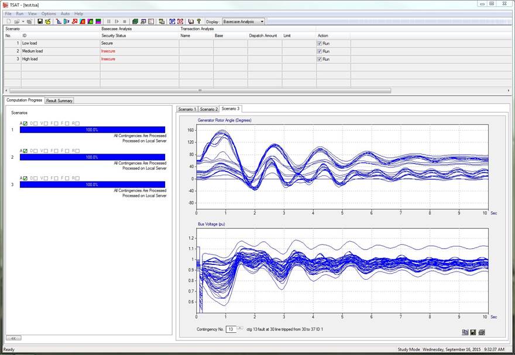Click the stop button in toolbar
Viewport: 515px width, 355px height.
coord(124,22)
